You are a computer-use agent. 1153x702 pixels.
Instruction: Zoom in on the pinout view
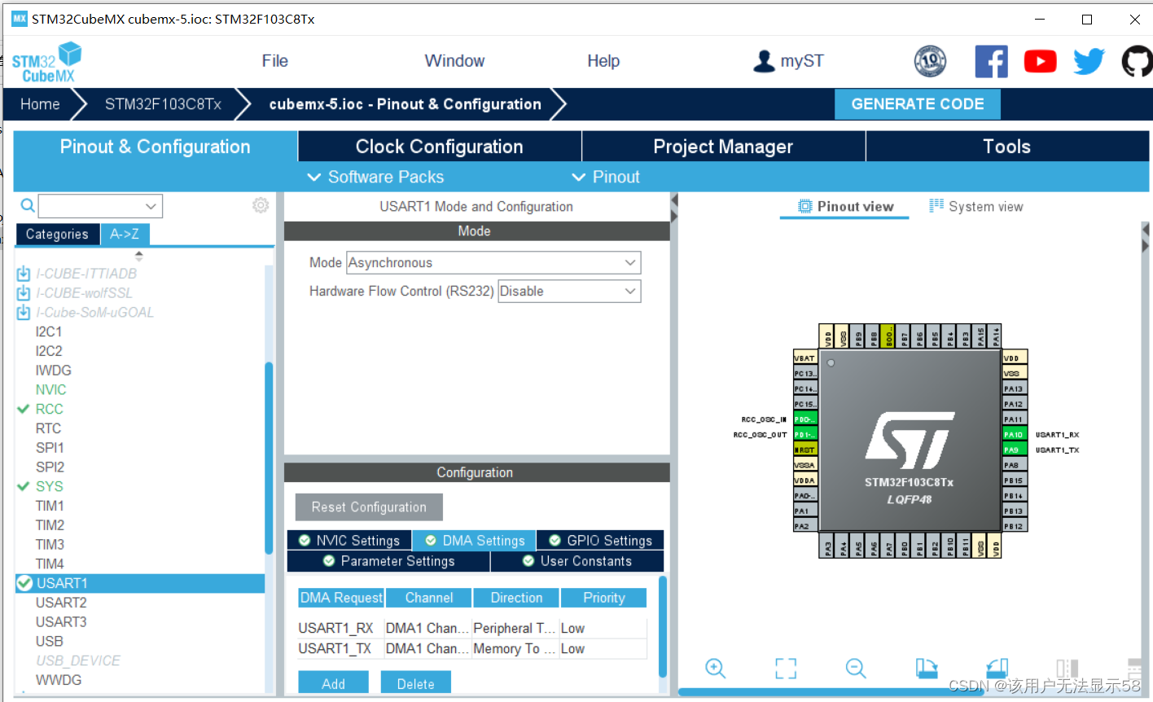click(715, 669)
